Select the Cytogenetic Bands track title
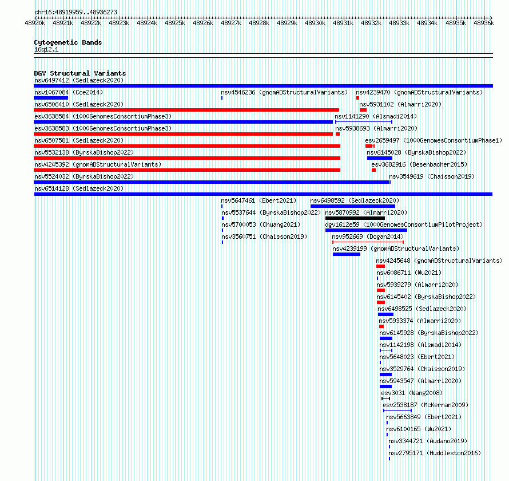Image resolution: width=509 pixels, height=481 pixels. click(x=68, y=42)
